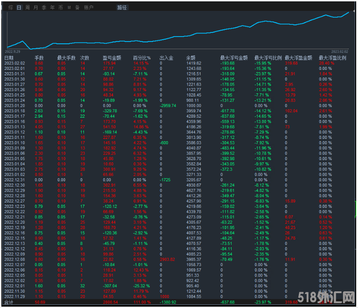This screenshot has width=358, height=308.
Task: Select the 2023.01.20 date cell
Action: [14, 106]
